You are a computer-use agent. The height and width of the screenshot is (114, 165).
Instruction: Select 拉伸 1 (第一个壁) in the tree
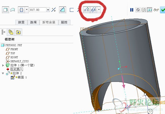click(x=22, y=65)
